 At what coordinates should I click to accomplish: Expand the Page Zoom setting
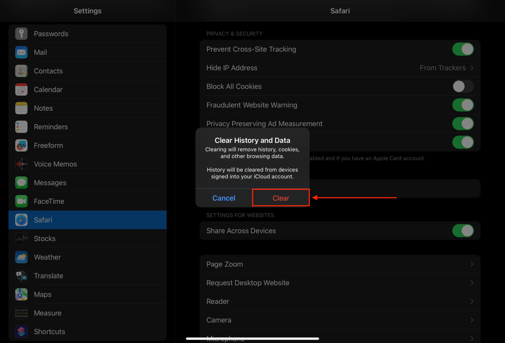coord(340,264)
